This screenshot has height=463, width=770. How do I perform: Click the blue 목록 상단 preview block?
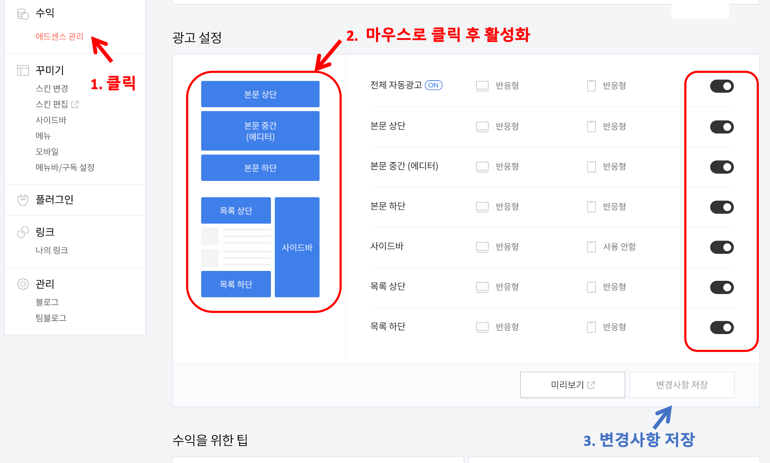(x=236, y=210)
